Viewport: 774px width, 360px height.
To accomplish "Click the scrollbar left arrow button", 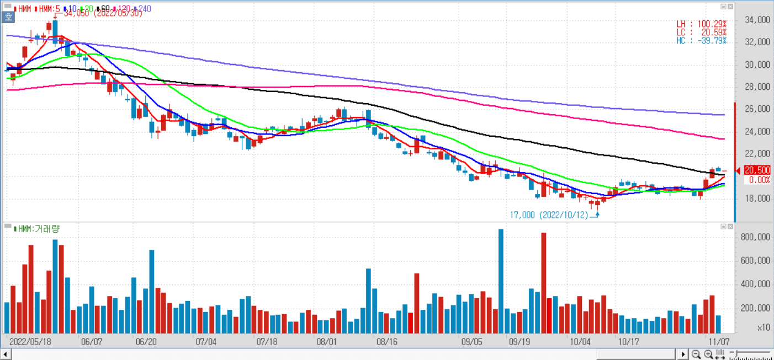I will point(6,354).
